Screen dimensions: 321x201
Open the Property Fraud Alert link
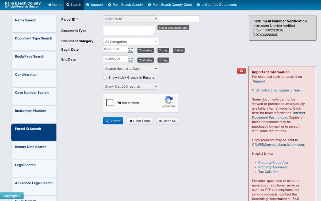pyautogui.click(x=274, y=163)
